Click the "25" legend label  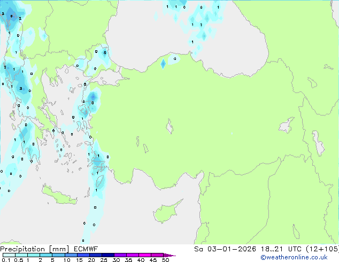[x=104, y=260]
